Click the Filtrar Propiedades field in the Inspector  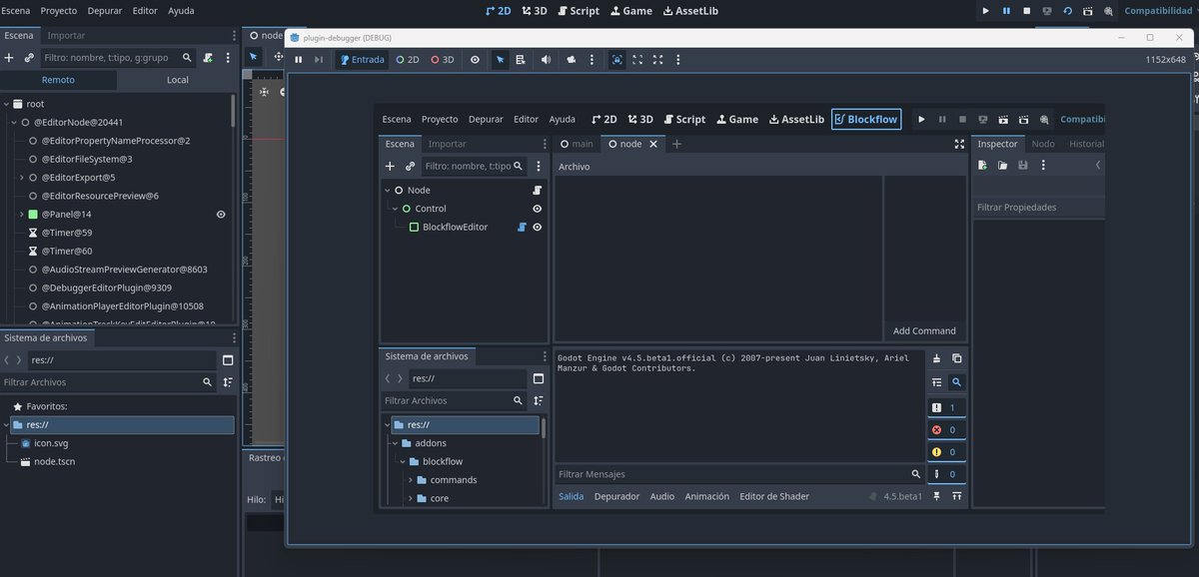pyautogui.click(x=1038, y=208)
